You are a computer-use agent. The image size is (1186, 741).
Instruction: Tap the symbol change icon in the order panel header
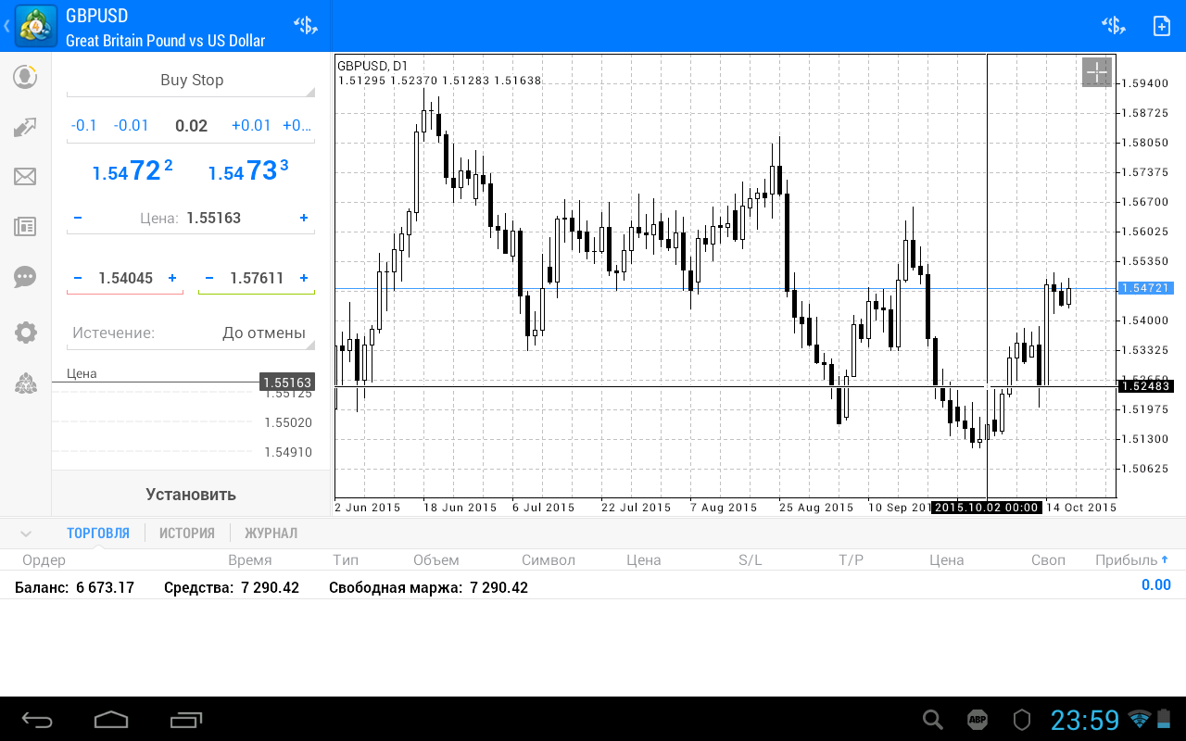(306, 26)
